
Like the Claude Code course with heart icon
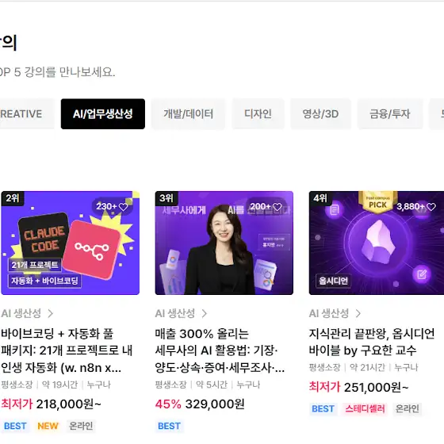click(x=123, y=207)
